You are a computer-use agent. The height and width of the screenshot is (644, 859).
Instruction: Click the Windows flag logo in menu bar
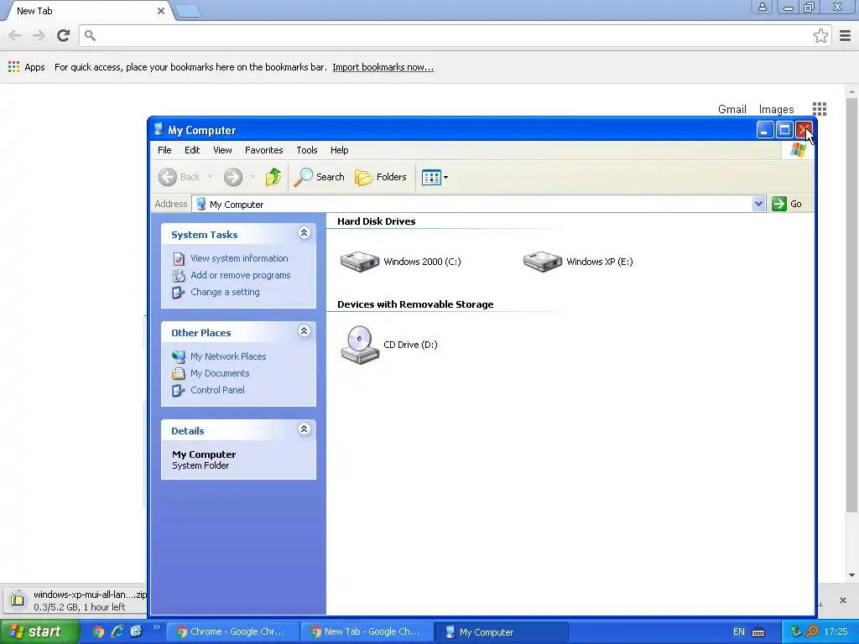799,150
